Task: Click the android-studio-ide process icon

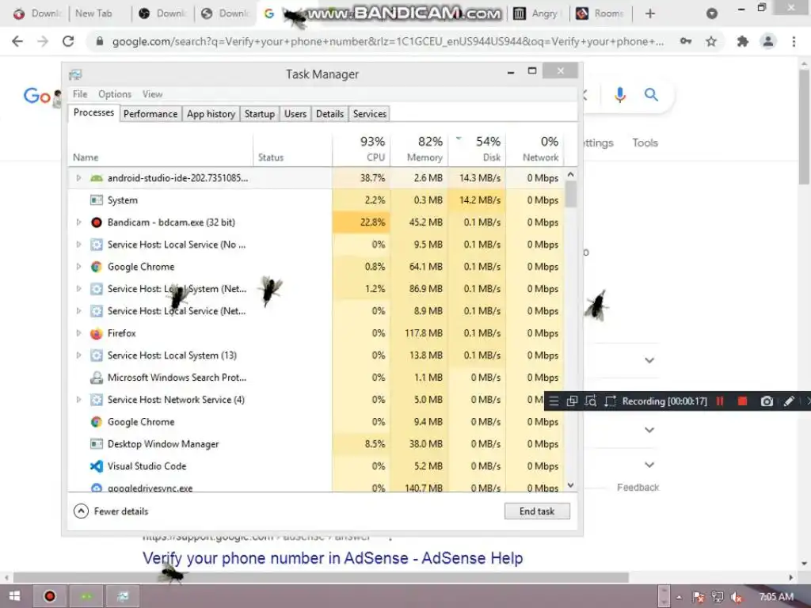Action: [x=96, y=178]
